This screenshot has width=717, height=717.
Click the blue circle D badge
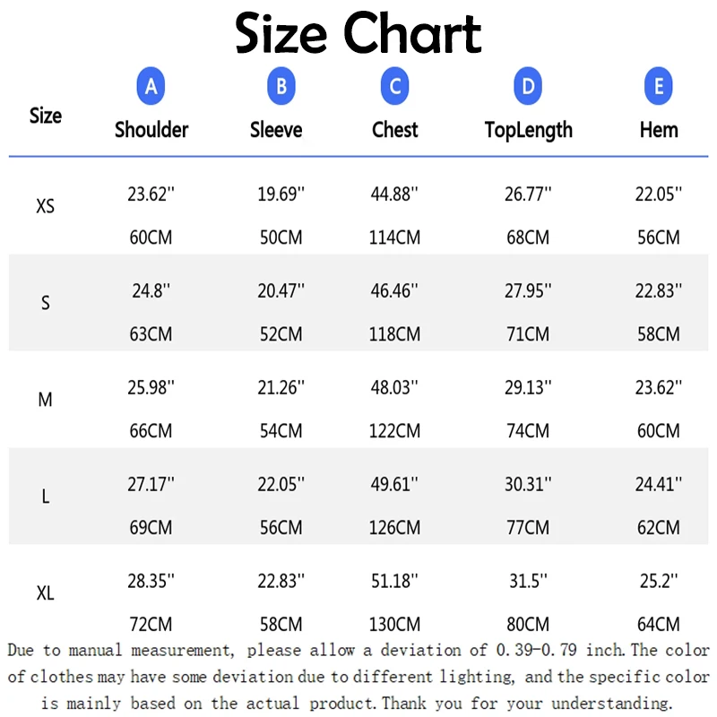[x=528, y=87]
